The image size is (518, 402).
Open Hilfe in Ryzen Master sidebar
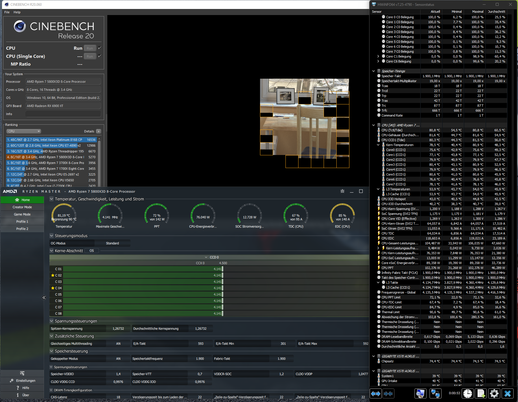click(x=22, y=388)
